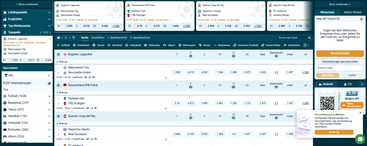Open the more sports menu dropdown
The height and width of the screenshot is (146, 367).
[x=306, y=45]
